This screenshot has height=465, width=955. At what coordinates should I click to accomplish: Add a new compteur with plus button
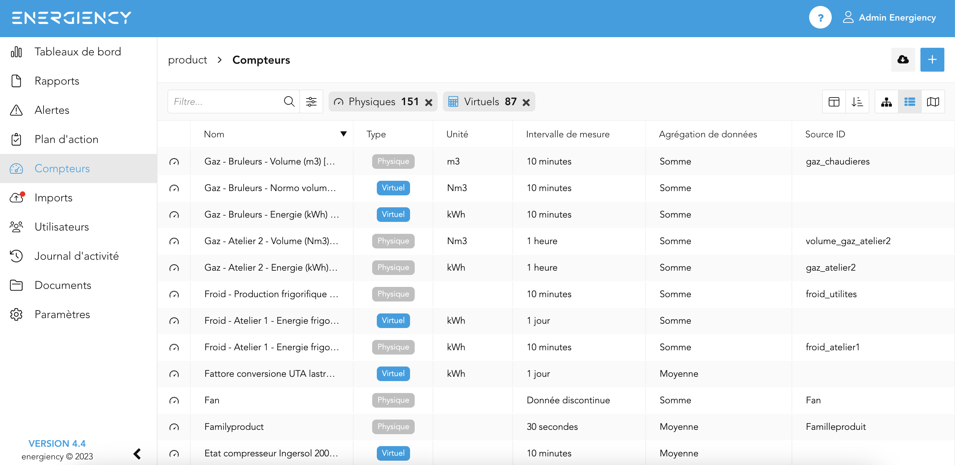932,60
